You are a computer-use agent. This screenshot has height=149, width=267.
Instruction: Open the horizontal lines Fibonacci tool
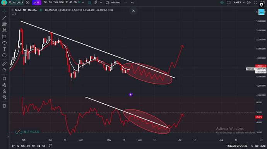pyautogui.click(x=4, y=24)
